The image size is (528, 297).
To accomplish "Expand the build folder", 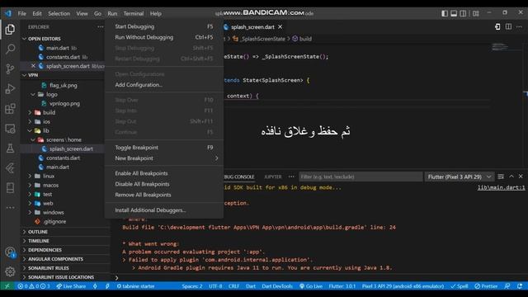I will pyautogui.click(x=49, y=112).
